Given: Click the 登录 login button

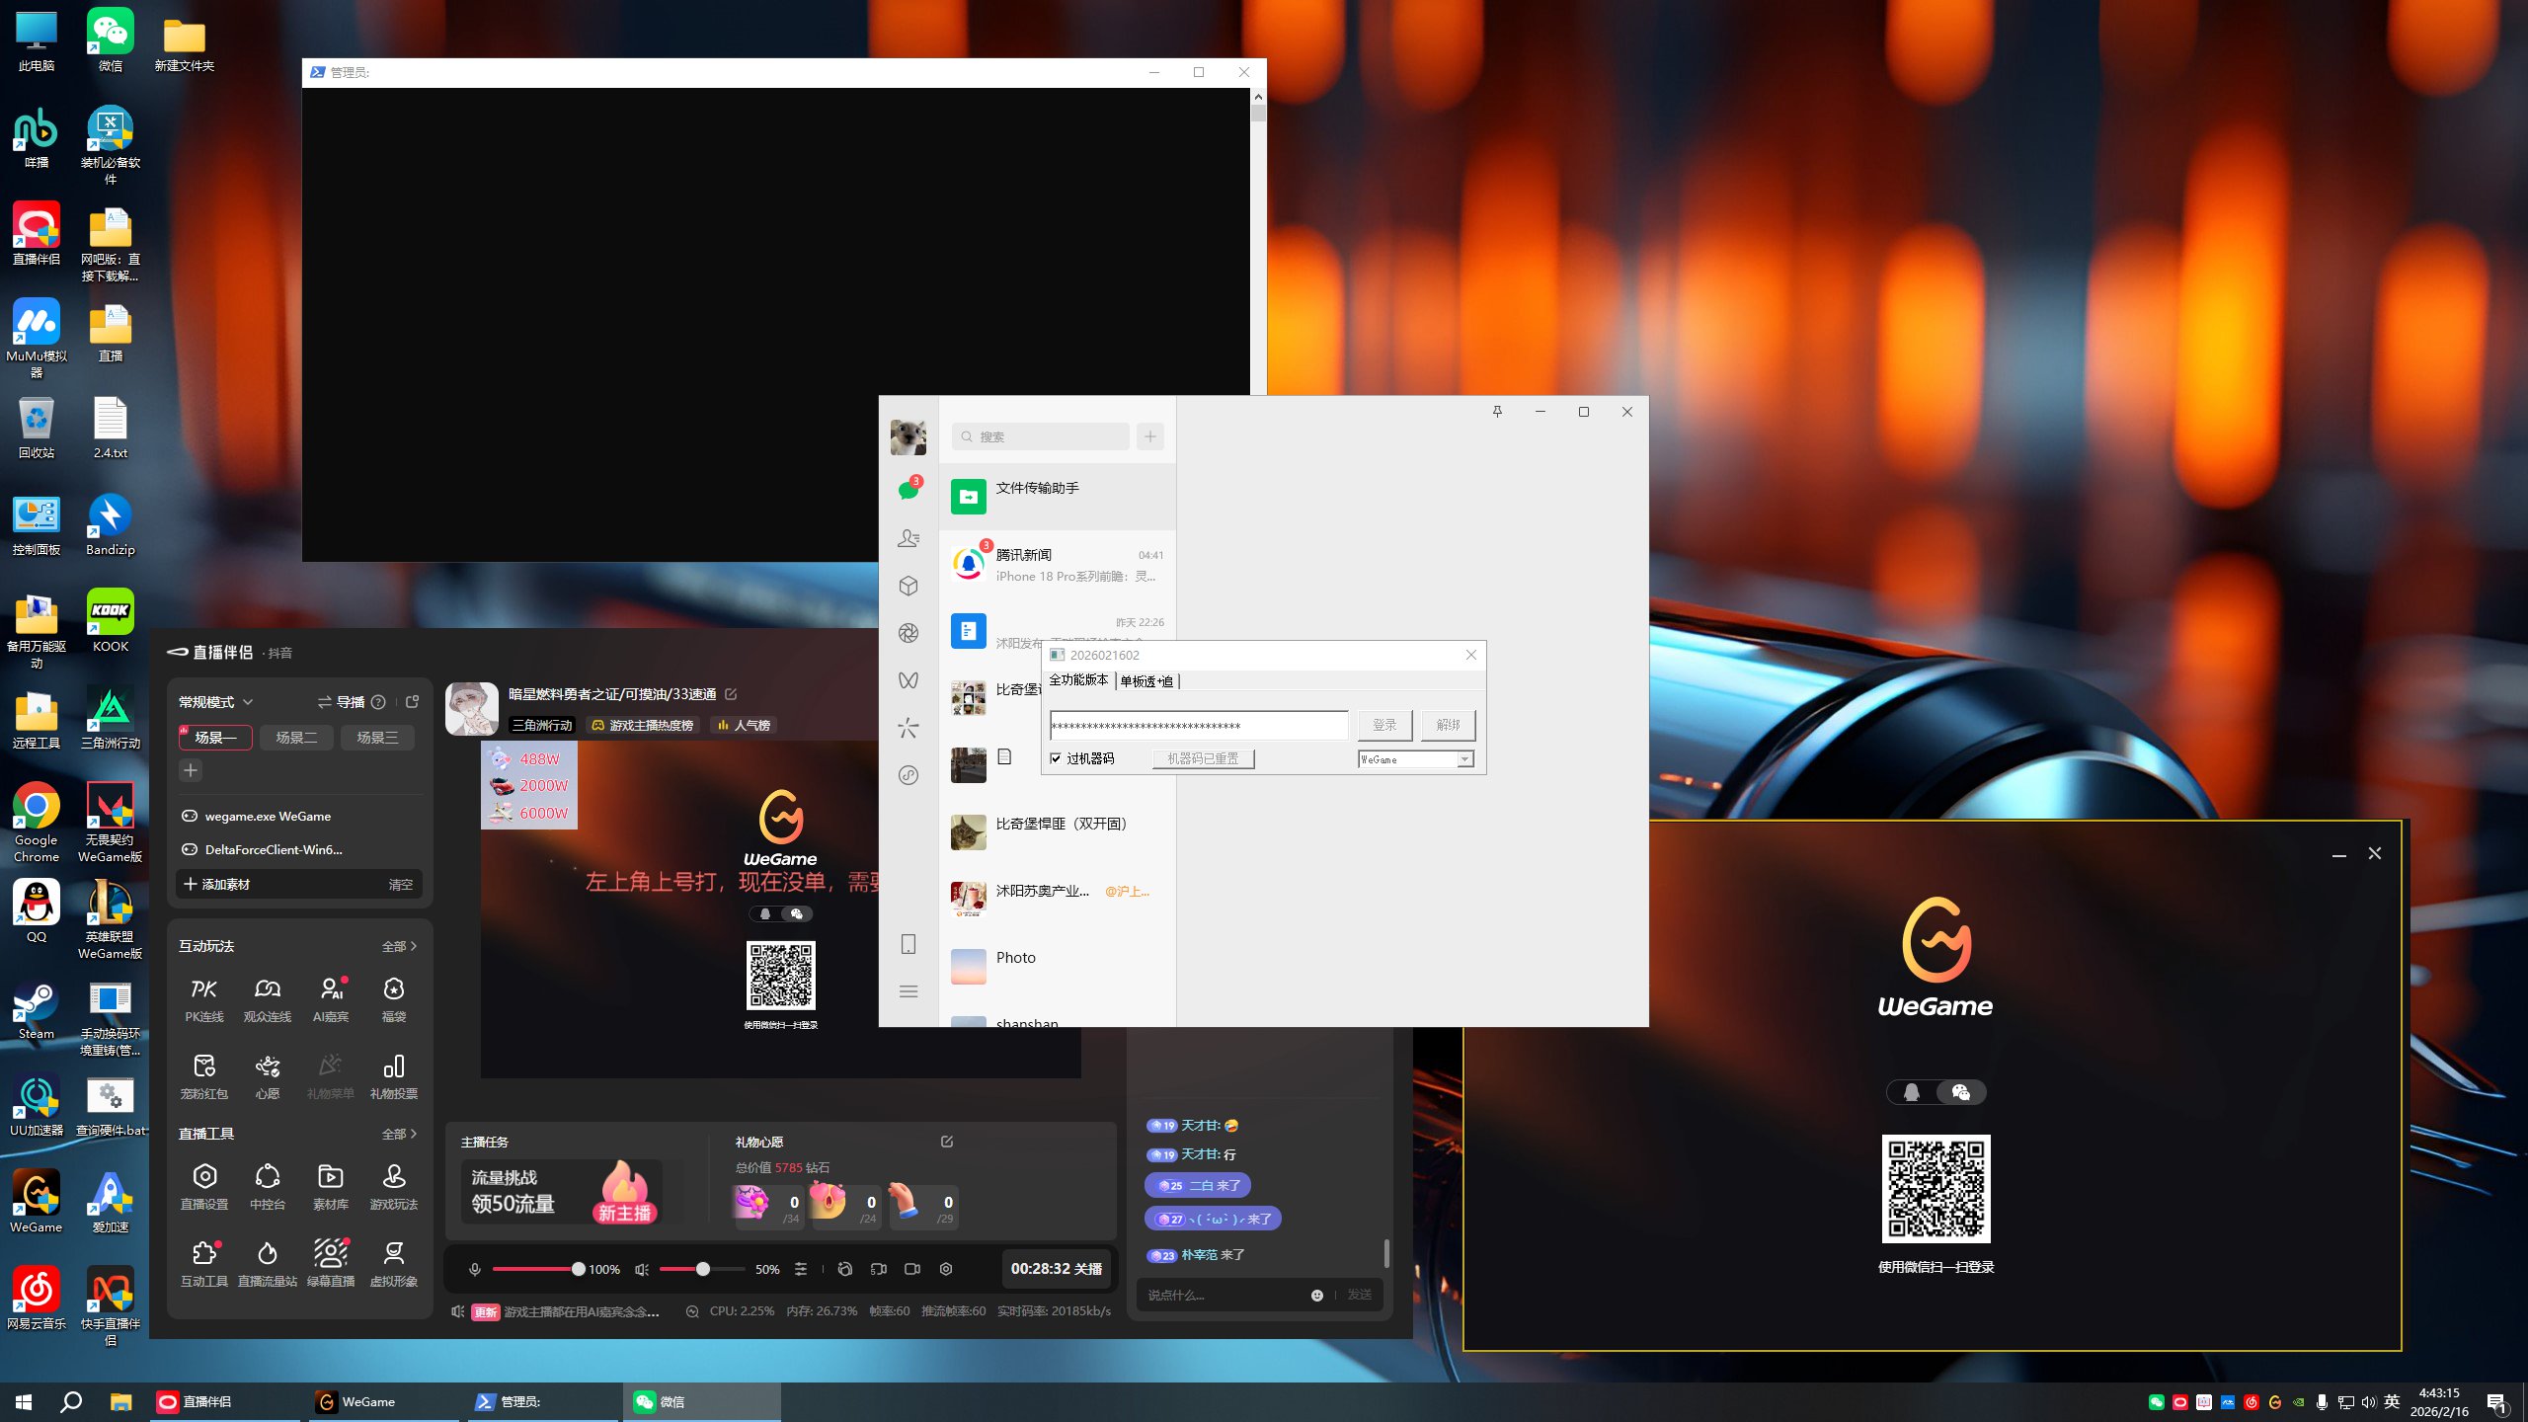Looking at the screenshot, I should [x=1384, y=725].
